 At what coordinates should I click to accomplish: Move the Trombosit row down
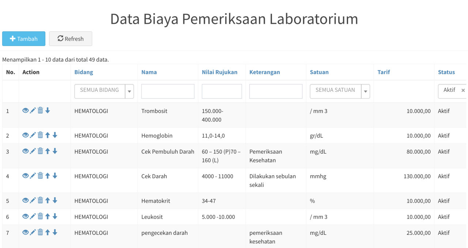[48, 110]
